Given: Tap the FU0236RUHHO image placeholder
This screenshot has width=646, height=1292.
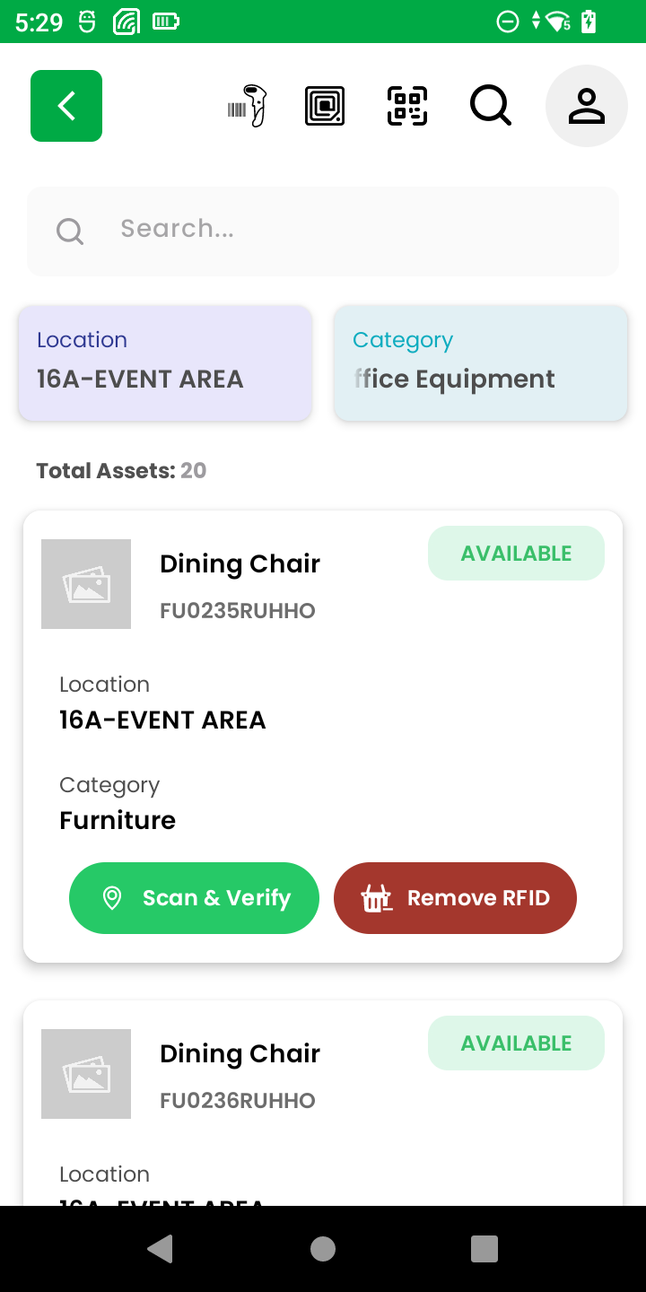Looking at the screenshot, I should point(86,1074).
